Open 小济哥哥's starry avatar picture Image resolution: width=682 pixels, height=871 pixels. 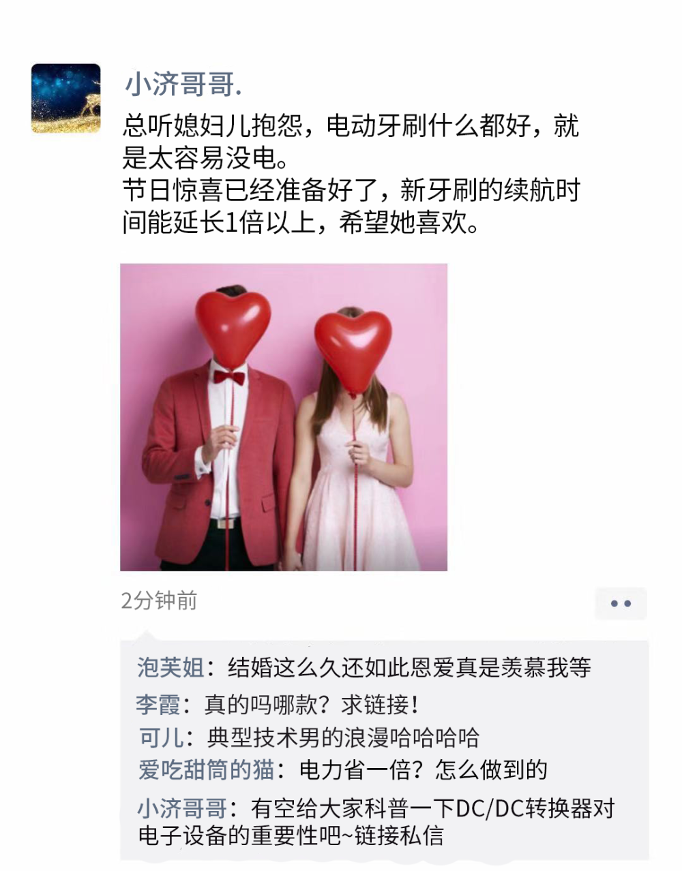[x=66, y=98]
